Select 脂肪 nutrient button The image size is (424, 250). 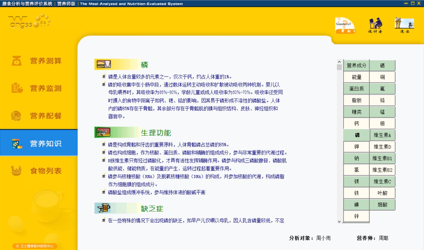356,100
